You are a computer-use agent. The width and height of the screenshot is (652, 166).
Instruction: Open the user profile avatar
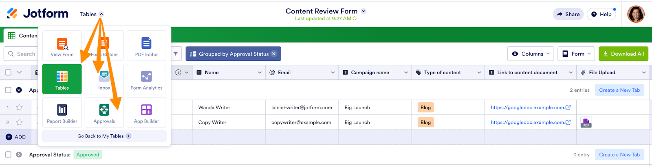pyautogui.click(x=636, y=14)
